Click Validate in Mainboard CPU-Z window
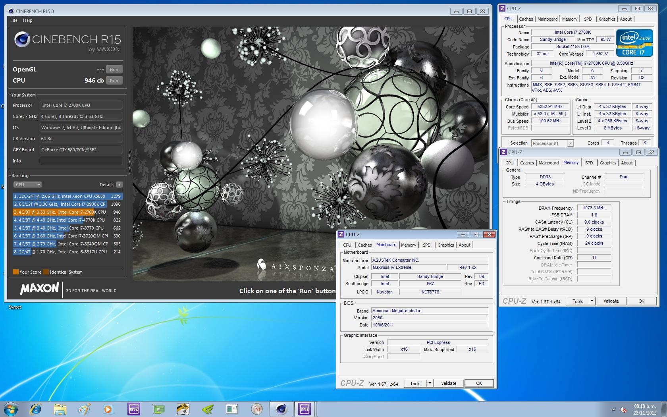The width and height of the screenshot is (667, 417). click(x=448, y=383)
